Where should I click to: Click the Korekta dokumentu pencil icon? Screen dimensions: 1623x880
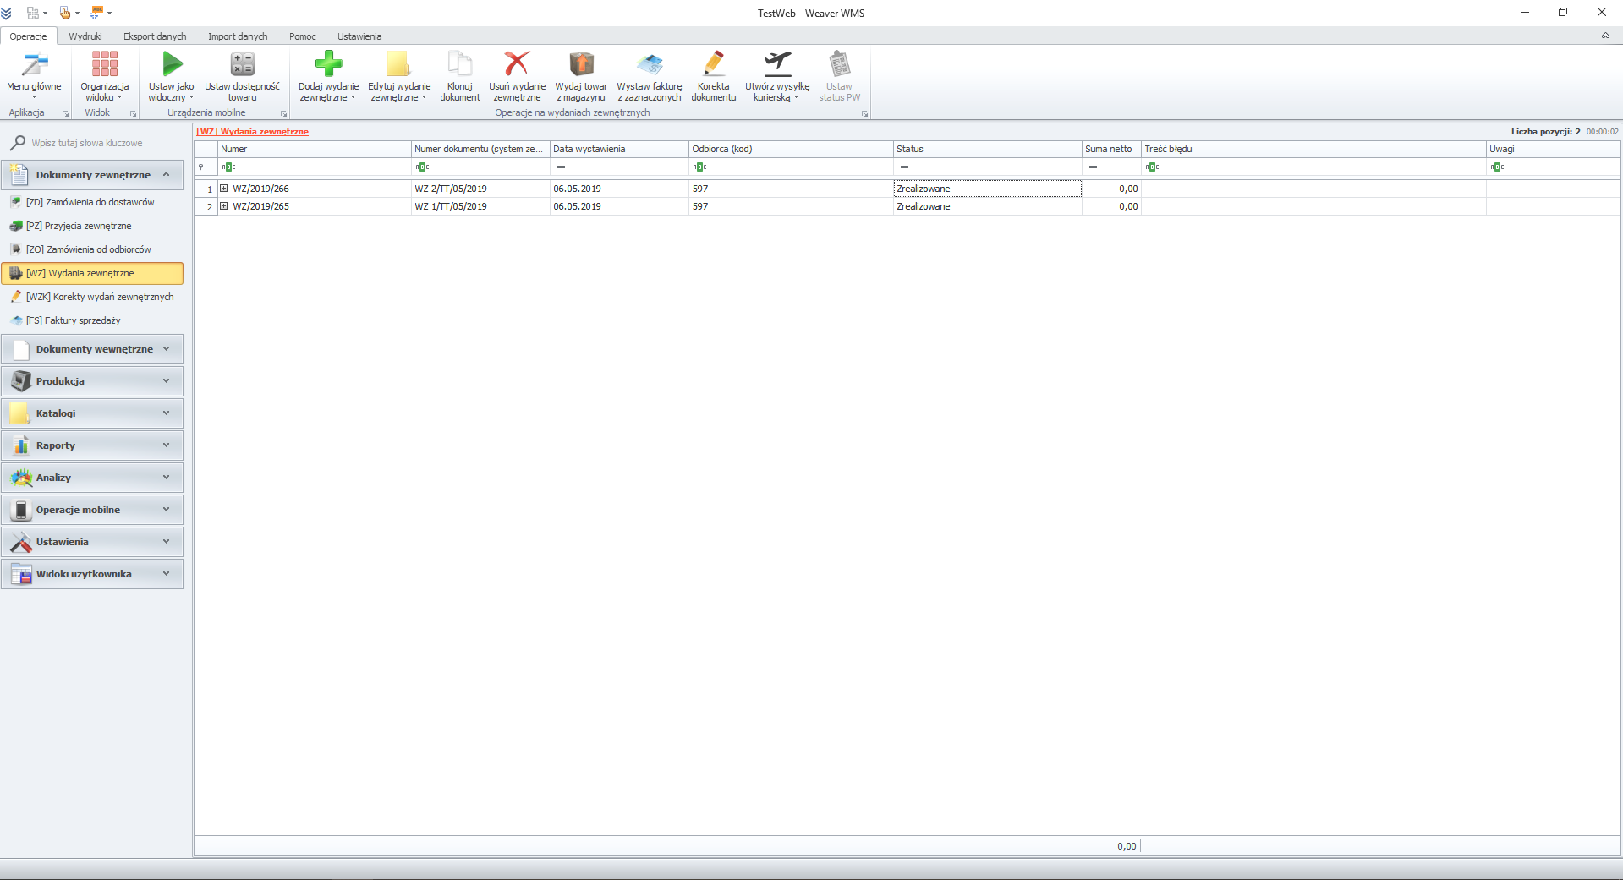click(713, 64)
